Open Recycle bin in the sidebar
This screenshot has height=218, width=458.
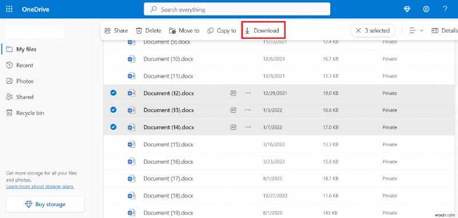coord(25,113)
